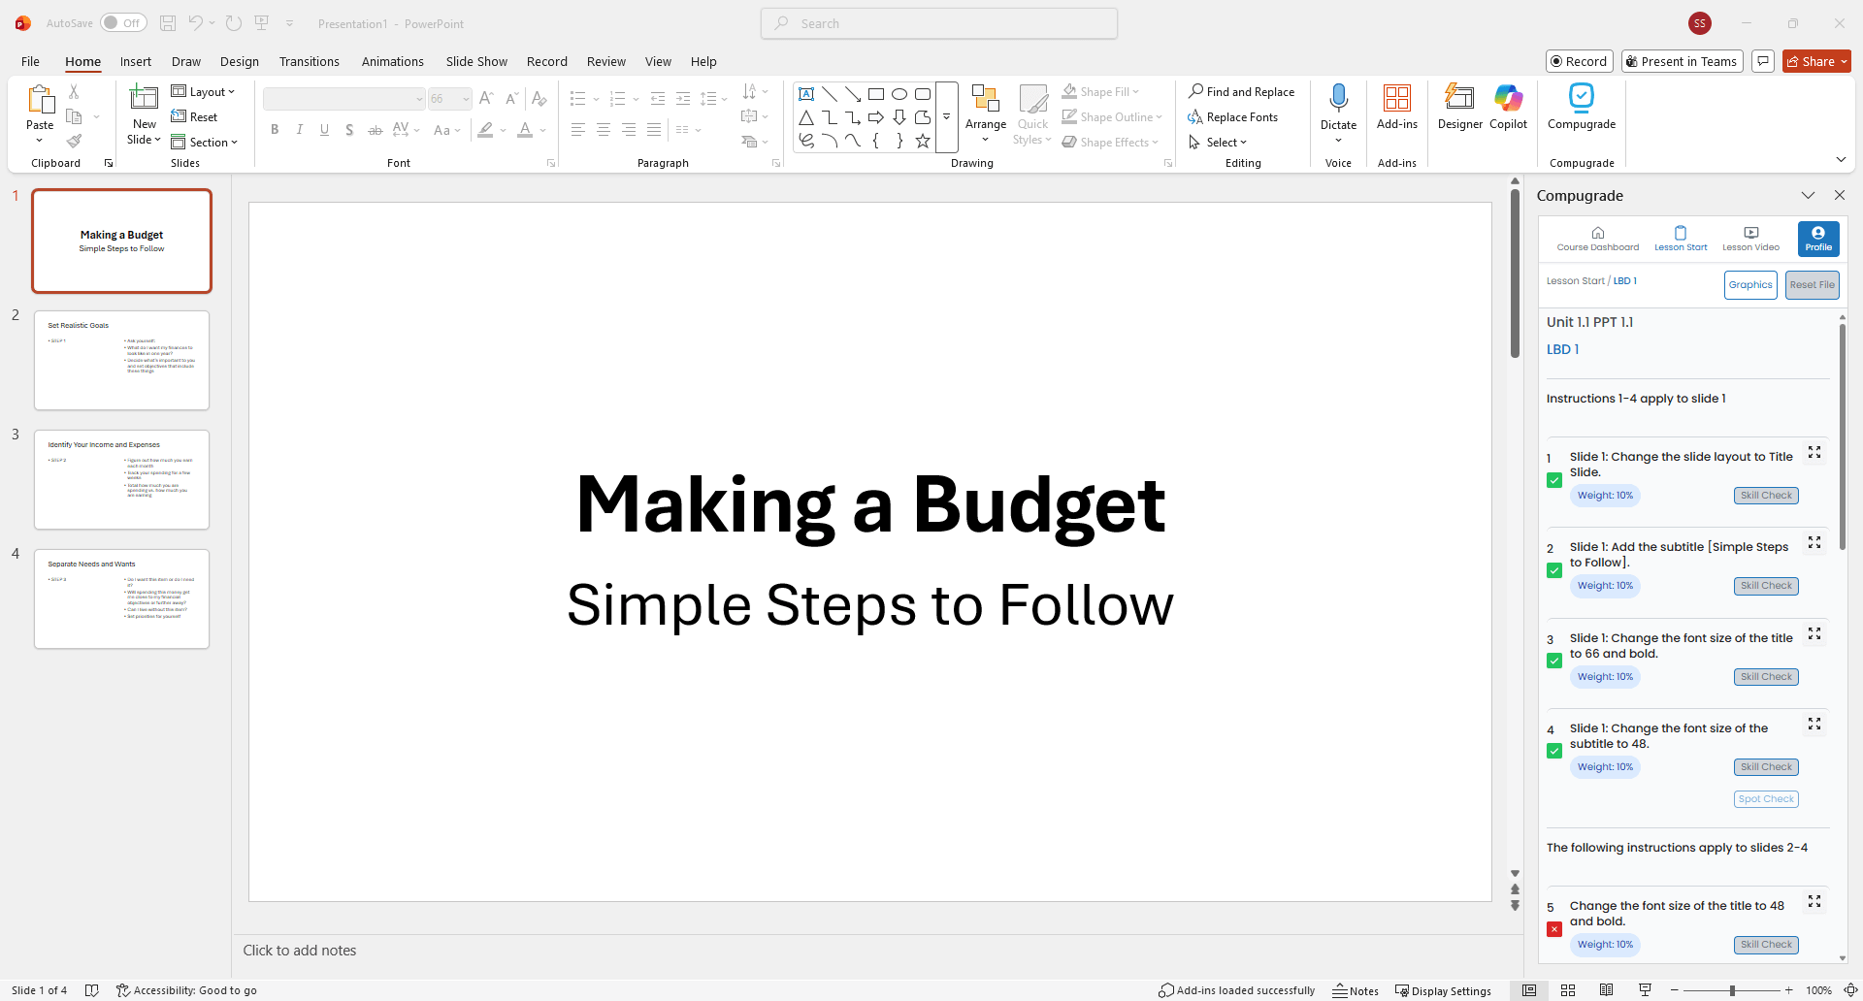Expand the font size dropdown
Viewport: 1863px width, 1001px height.
(x=464, y=98)
